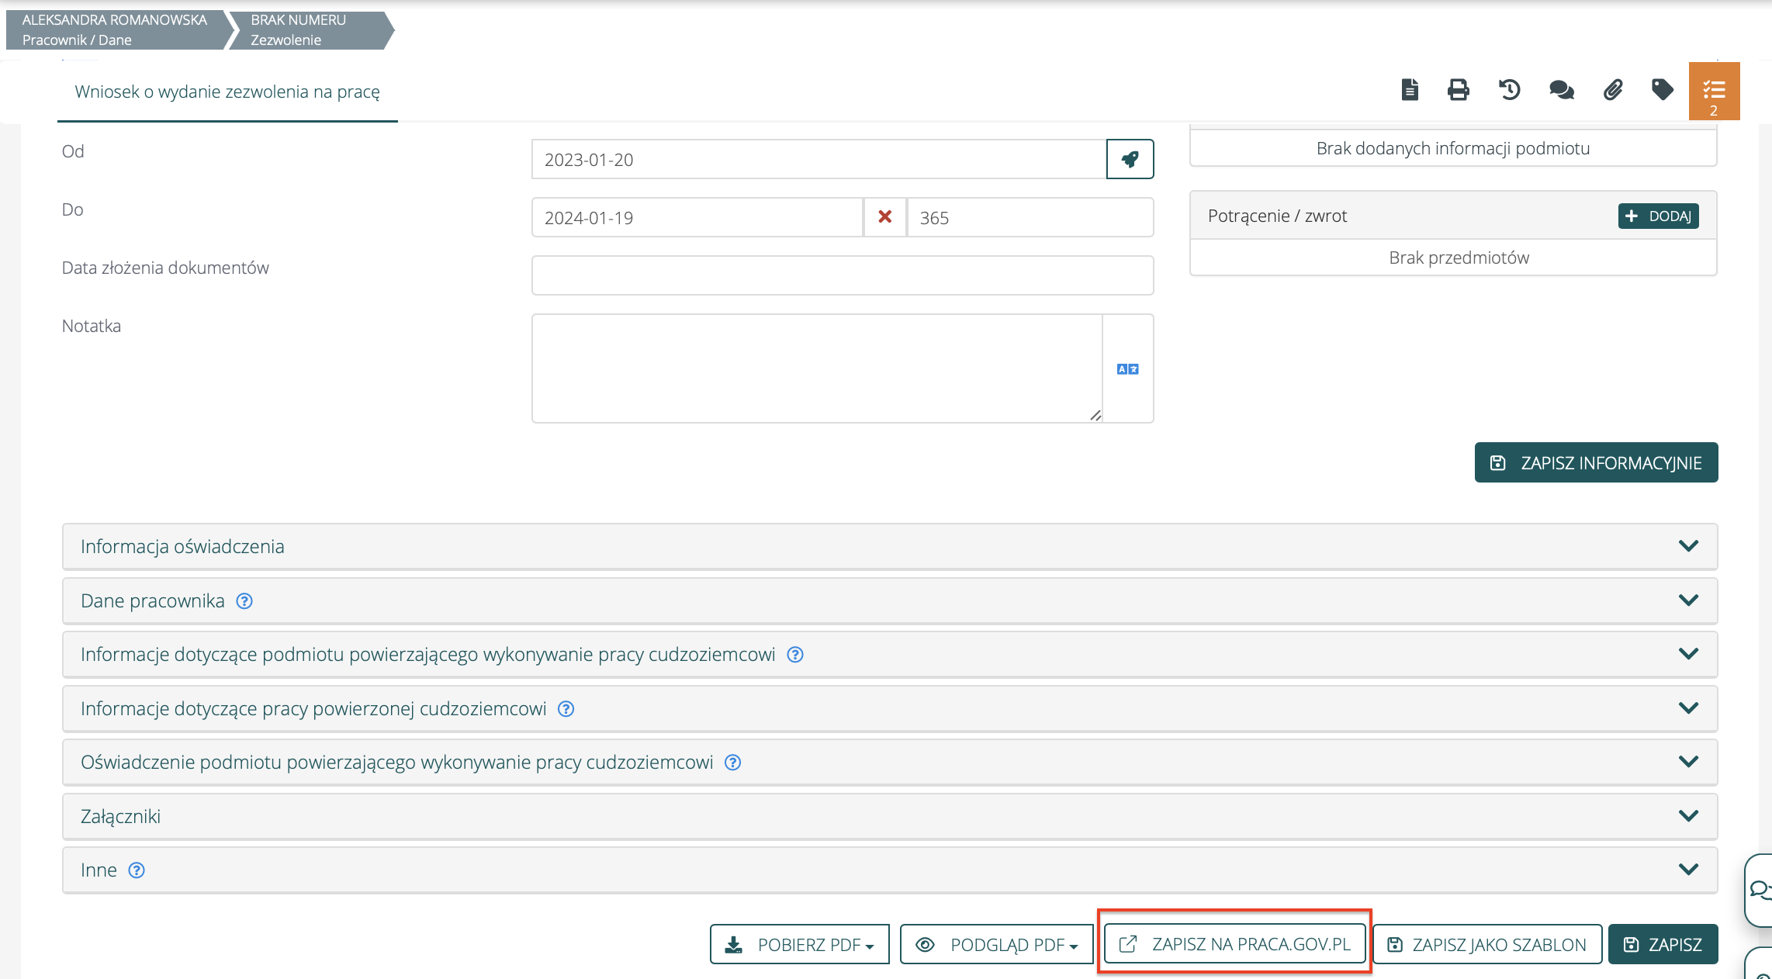This screenshot has height=979, width=1772.
Task: Click the Zapisz na praca.gov.pl button
Action: 1235,944
